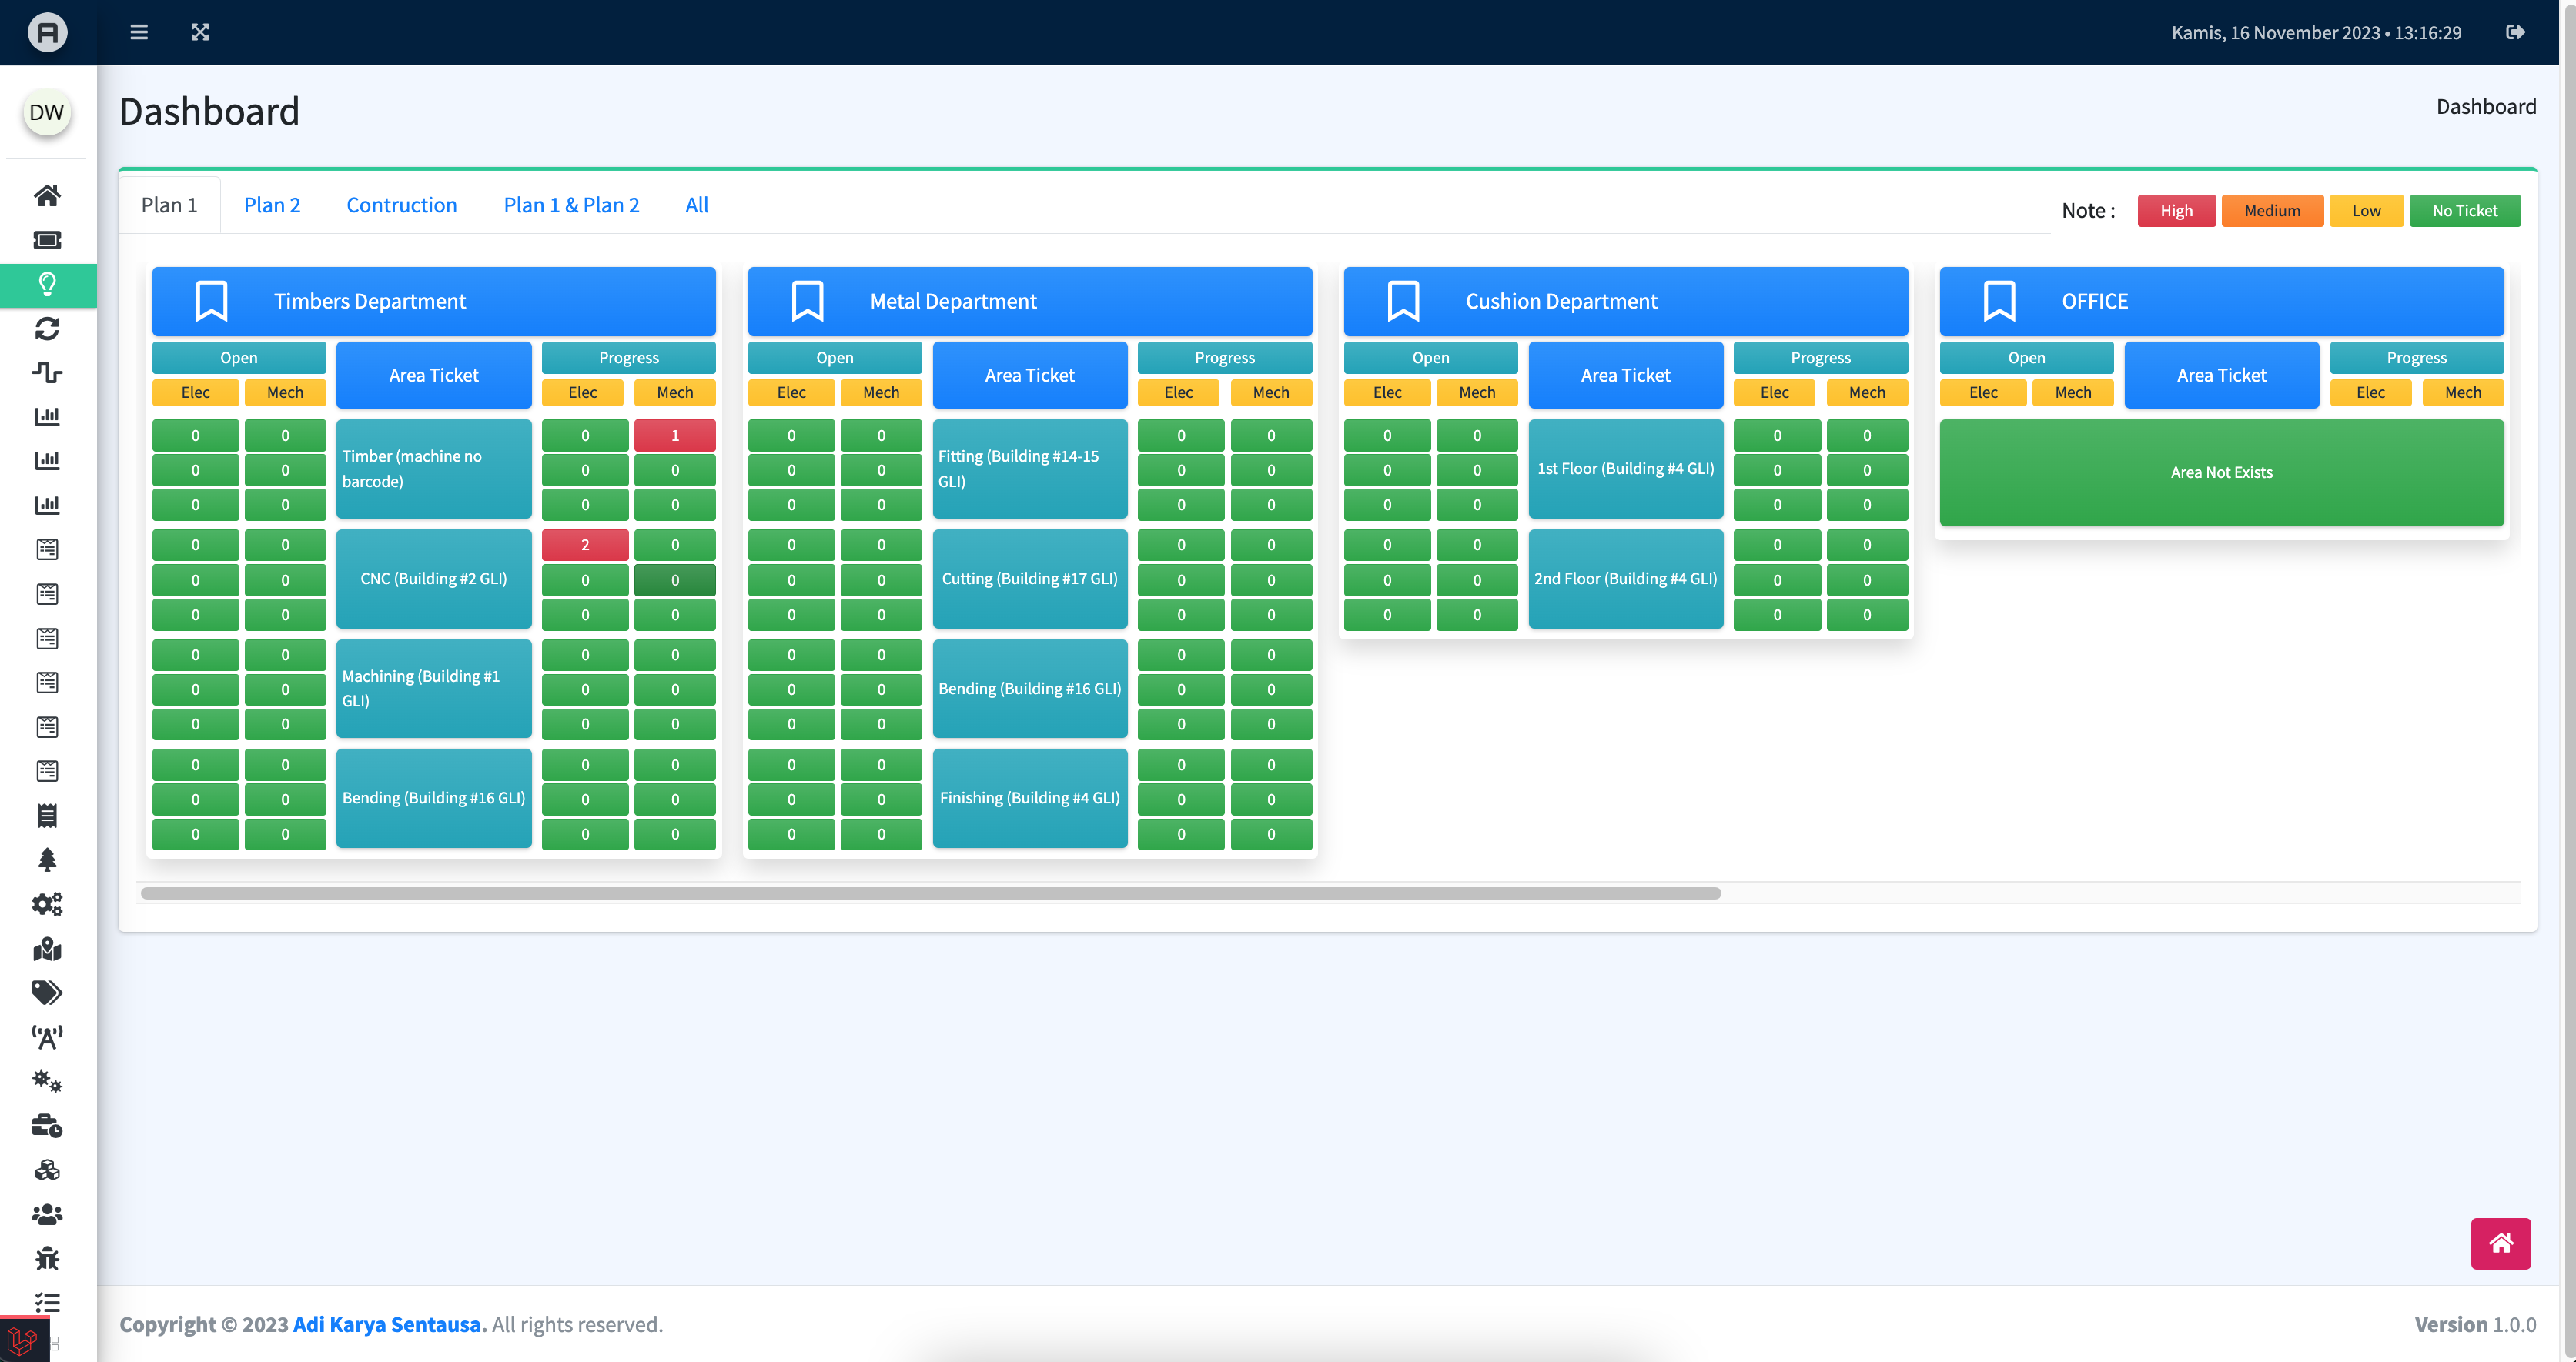Screen dimensions: 2576x1362
Task: Click the DW user avatar
Action: [46, 112]
